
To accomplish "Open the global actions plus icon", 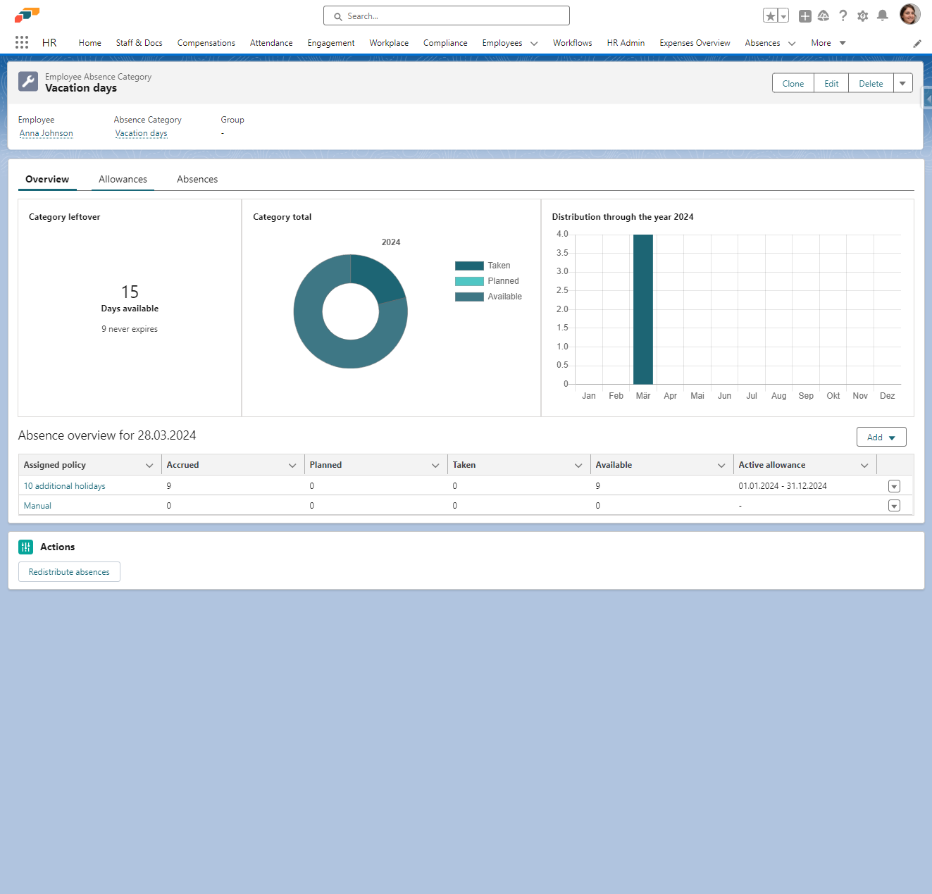I will point(805,16).
